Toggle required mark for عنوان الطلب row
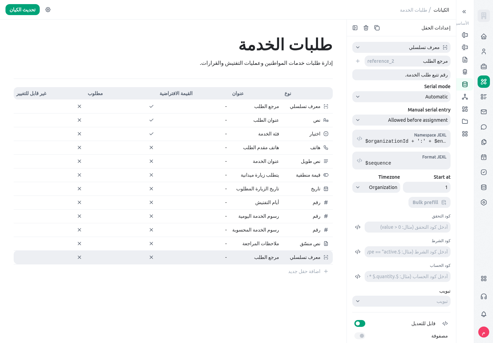 151,120
